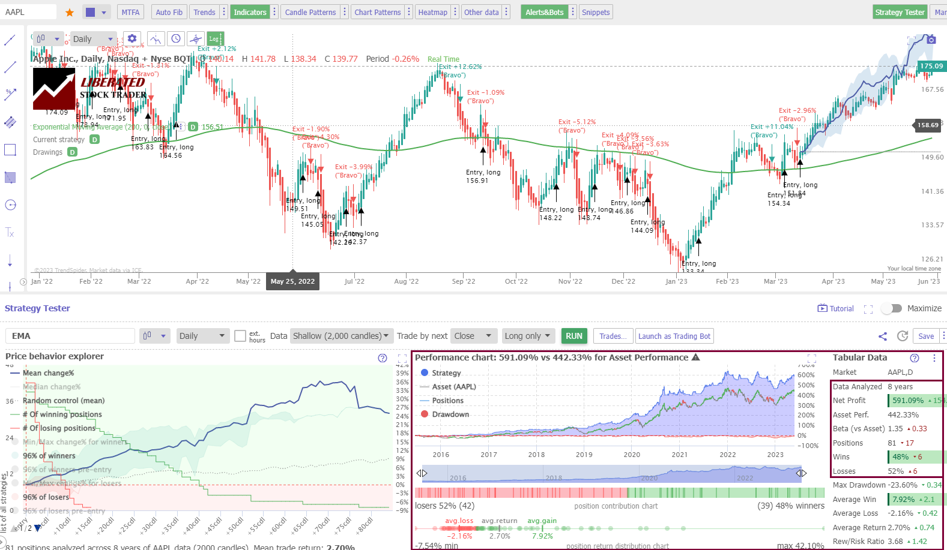Open the color swatch dropdown arrow
Screen dimensions: 947x550
coord(103,12)
